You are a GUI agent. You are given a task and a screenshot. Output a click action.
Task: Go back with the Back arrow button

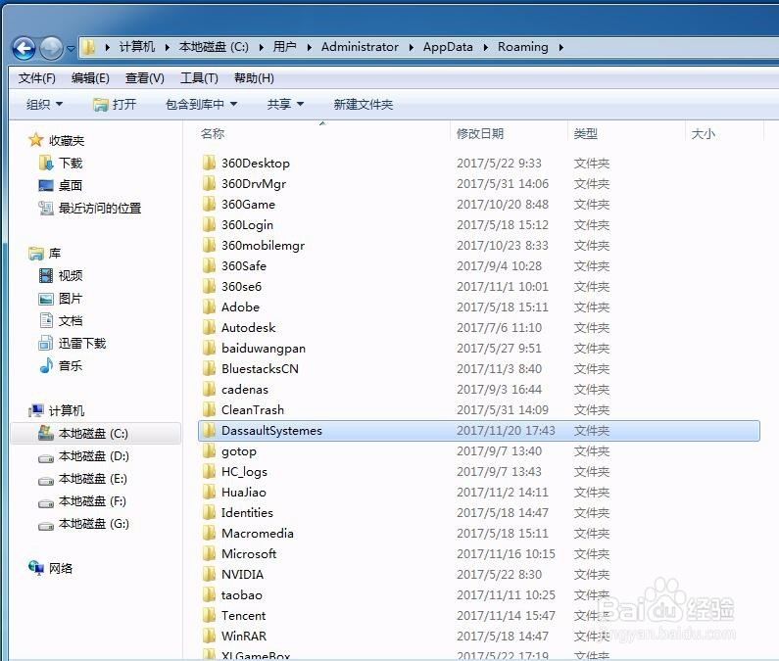pos(24,48)
